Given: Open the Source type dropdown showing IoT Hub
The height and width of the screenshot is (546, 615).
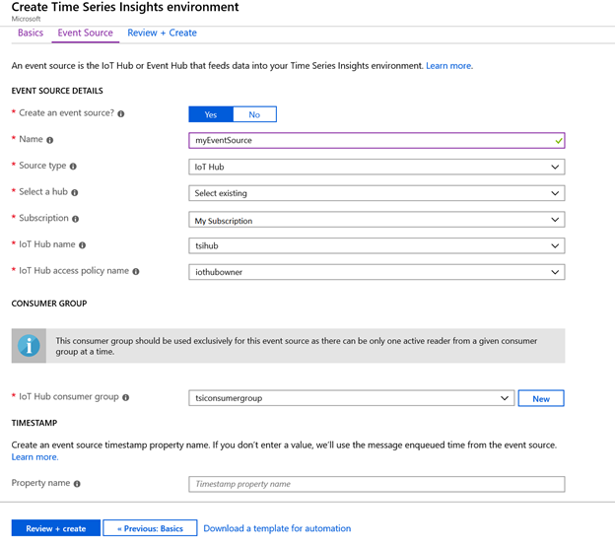Looking at the screenshot, I should [376, 167].
